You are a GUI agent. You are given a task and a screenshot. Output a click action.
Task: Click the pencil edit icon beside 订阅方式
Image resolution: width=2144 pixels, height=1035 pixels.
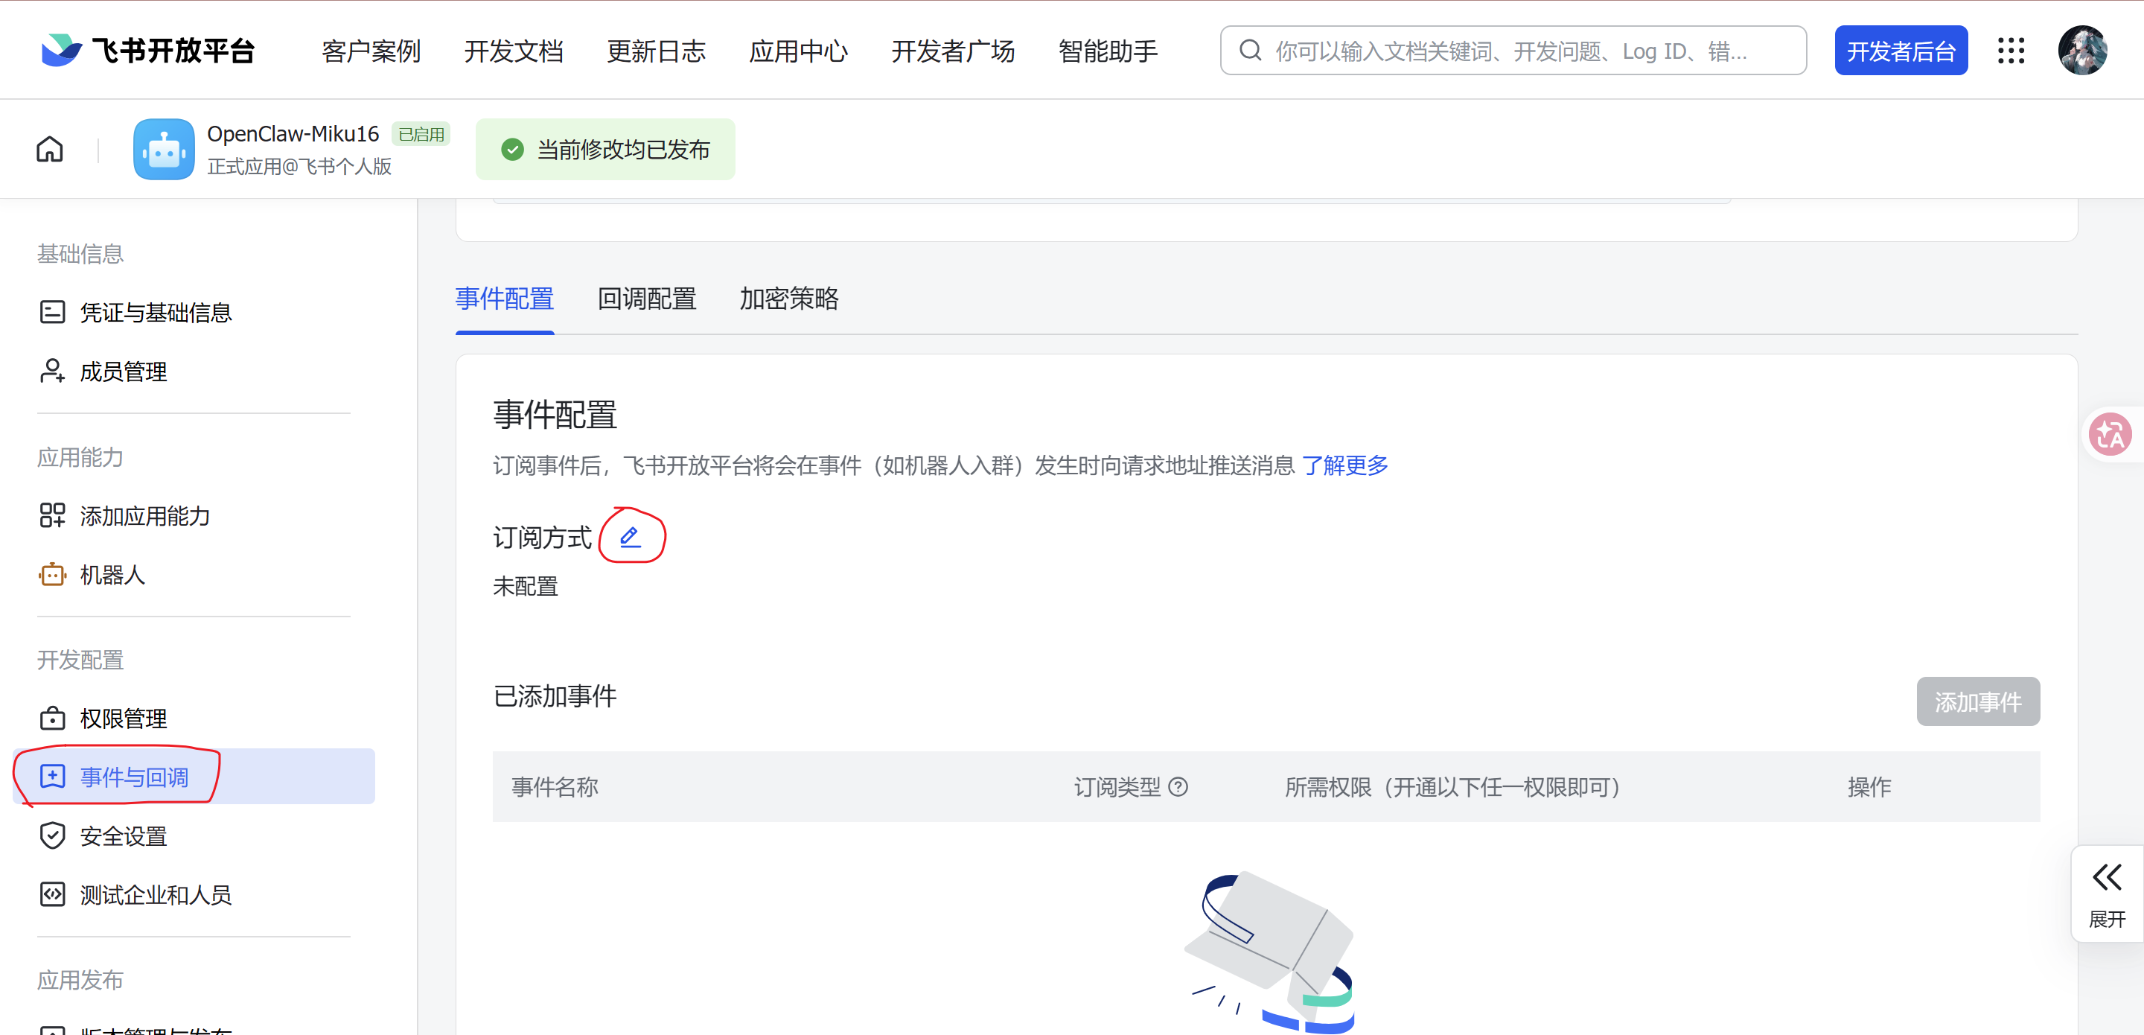point(630,537)
